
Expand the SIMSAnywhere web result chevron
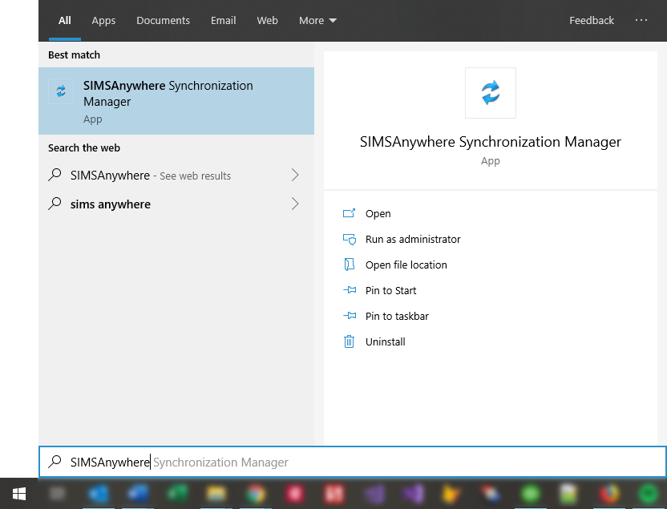(x=295, y=175)
